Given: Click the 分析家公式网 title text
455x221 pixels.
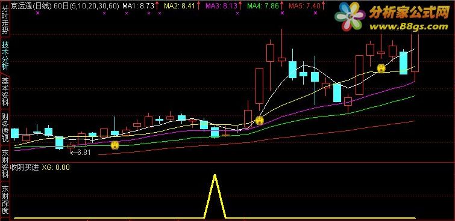Looking at the screenshot, I should (409, 13).
